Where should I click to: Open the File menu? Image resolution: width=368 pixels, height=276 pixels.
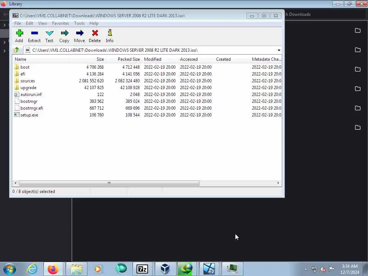pyautogui.click(x=18, y=23)
